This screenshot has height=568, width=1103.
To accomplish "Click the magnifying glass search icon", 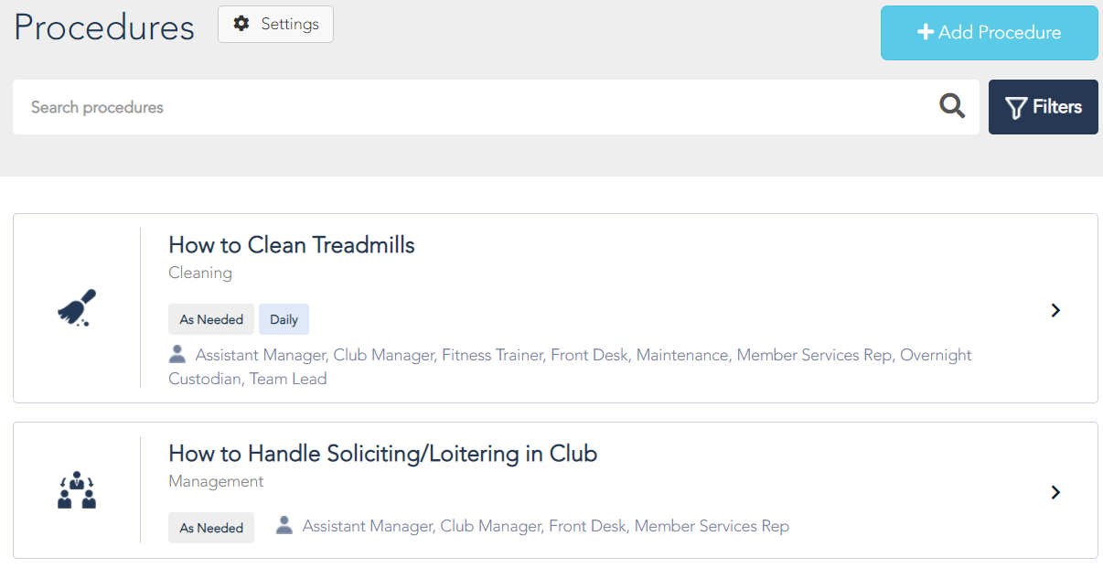I will click(952, 107).
